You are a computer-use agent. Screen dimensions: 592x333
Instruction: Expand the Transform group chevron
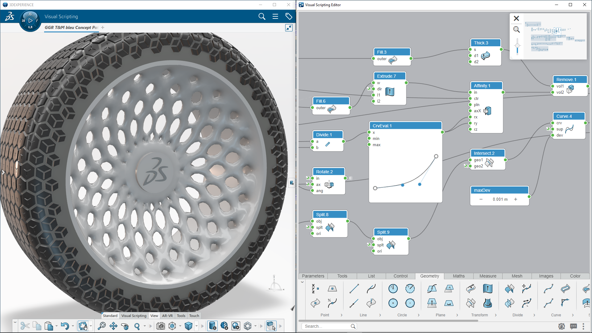pos(496,315)
